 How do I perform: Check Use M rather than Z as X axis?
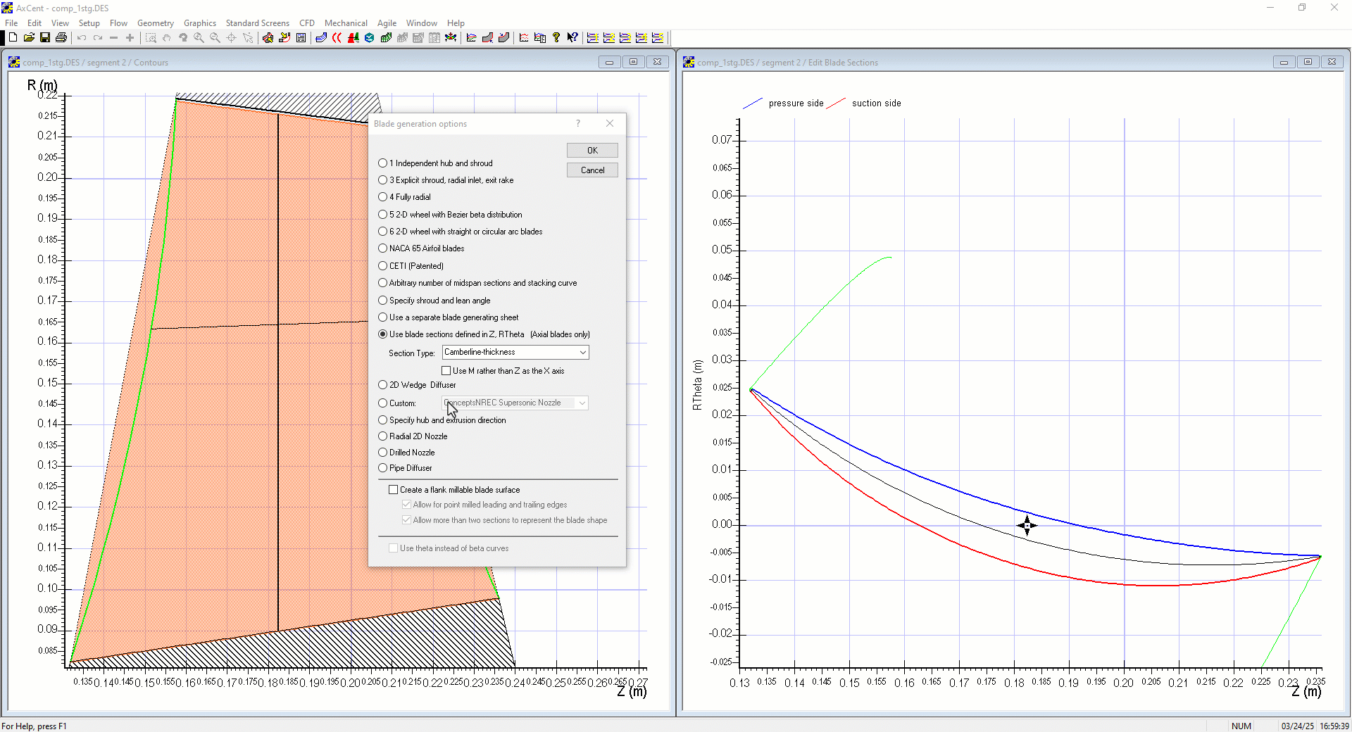pyautogui.click(x=446, y=371)
